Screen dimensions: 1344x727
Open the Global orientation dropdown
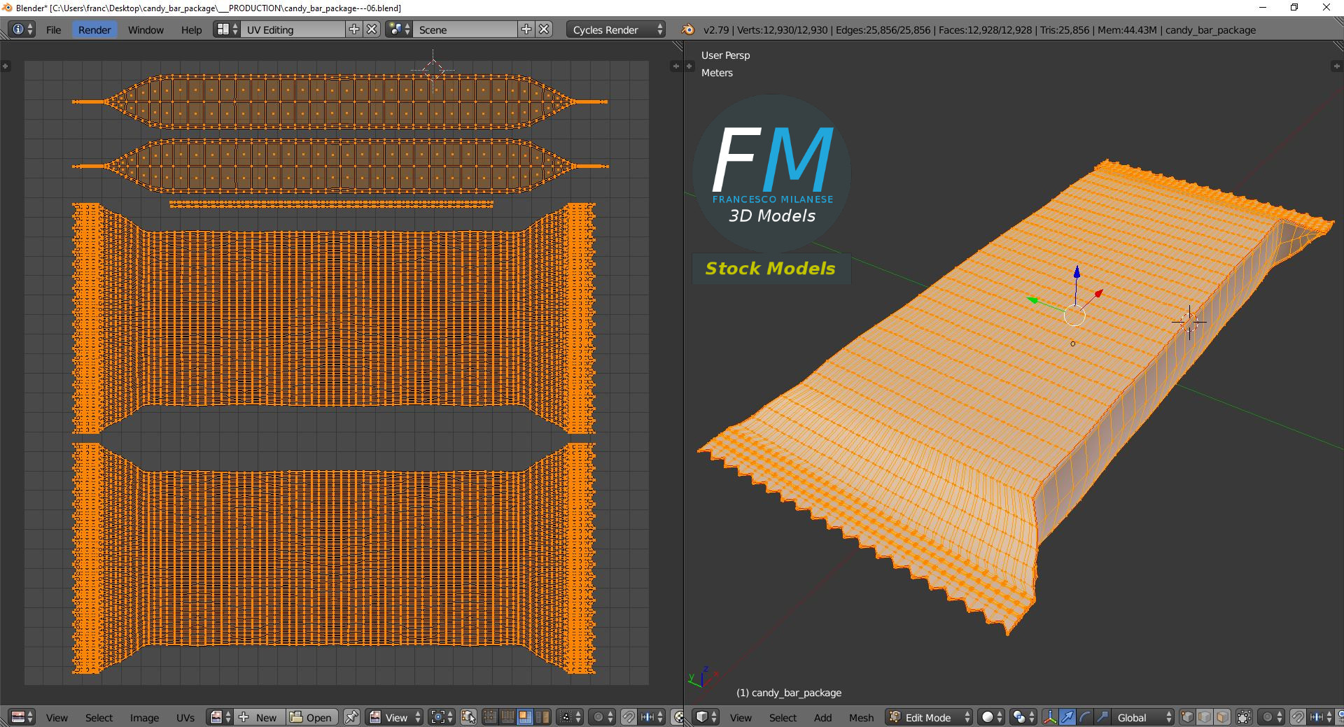coord(1143,717)
